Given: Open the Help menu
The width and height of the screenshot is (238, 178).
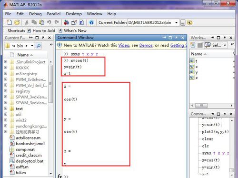Looking at the screenshot, I should click(x=111, y=14).
